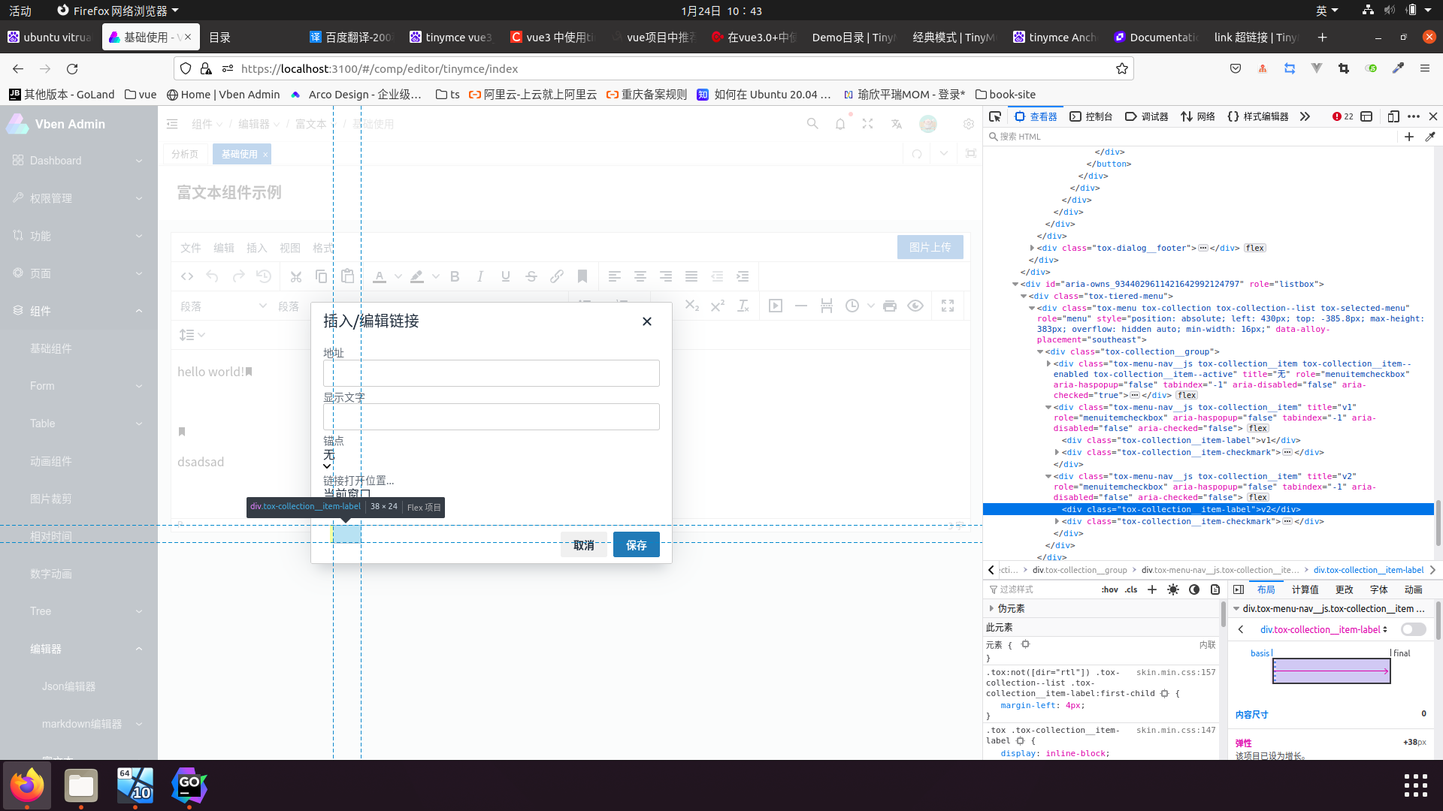Click the element picker icon in DevTools
This screenshot has height=811, width=1443.
(x=995, y=116)
